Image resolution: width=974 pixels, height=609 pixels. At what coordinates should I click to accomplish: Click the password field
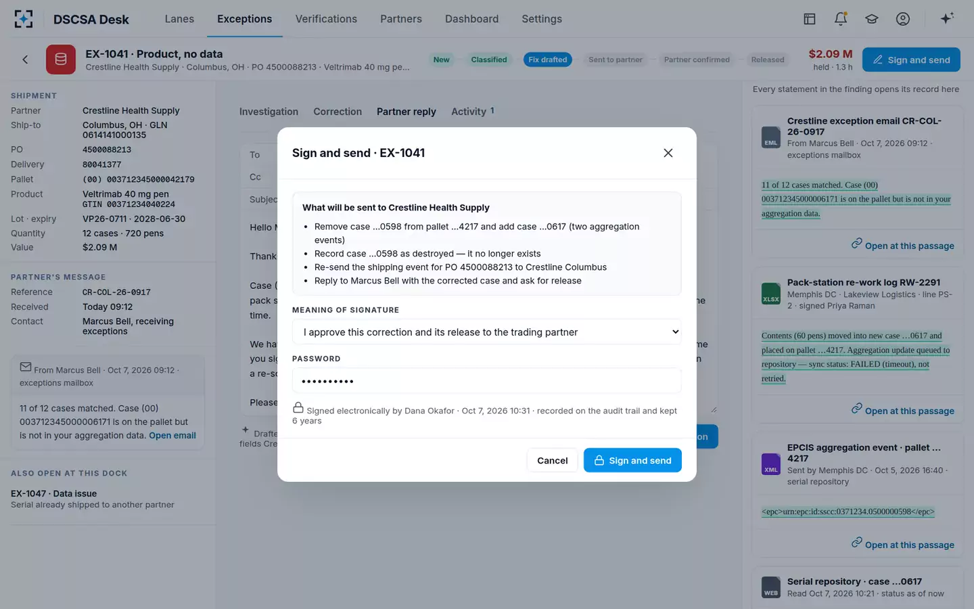pyautogui.click(x=487, y=381)
